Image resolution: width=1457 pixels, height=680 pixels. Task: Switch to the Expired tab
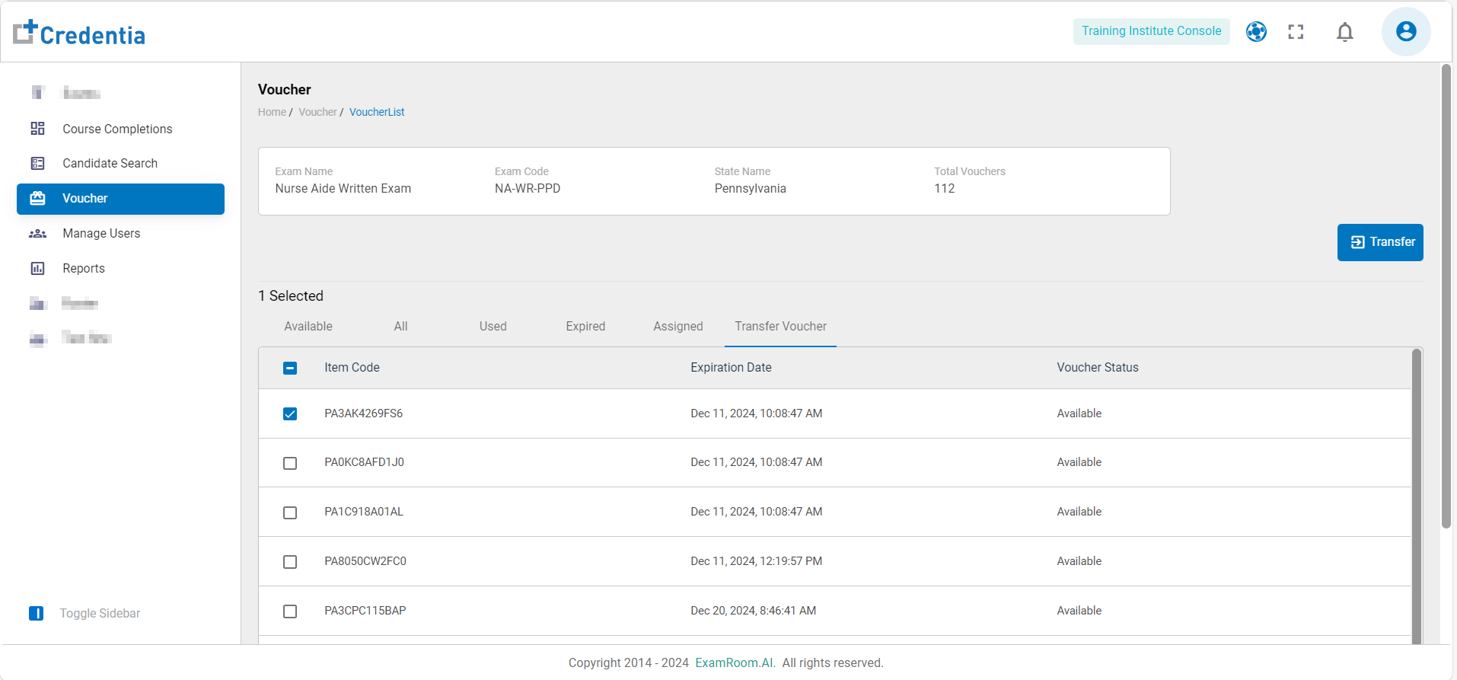tap(585, 326)
